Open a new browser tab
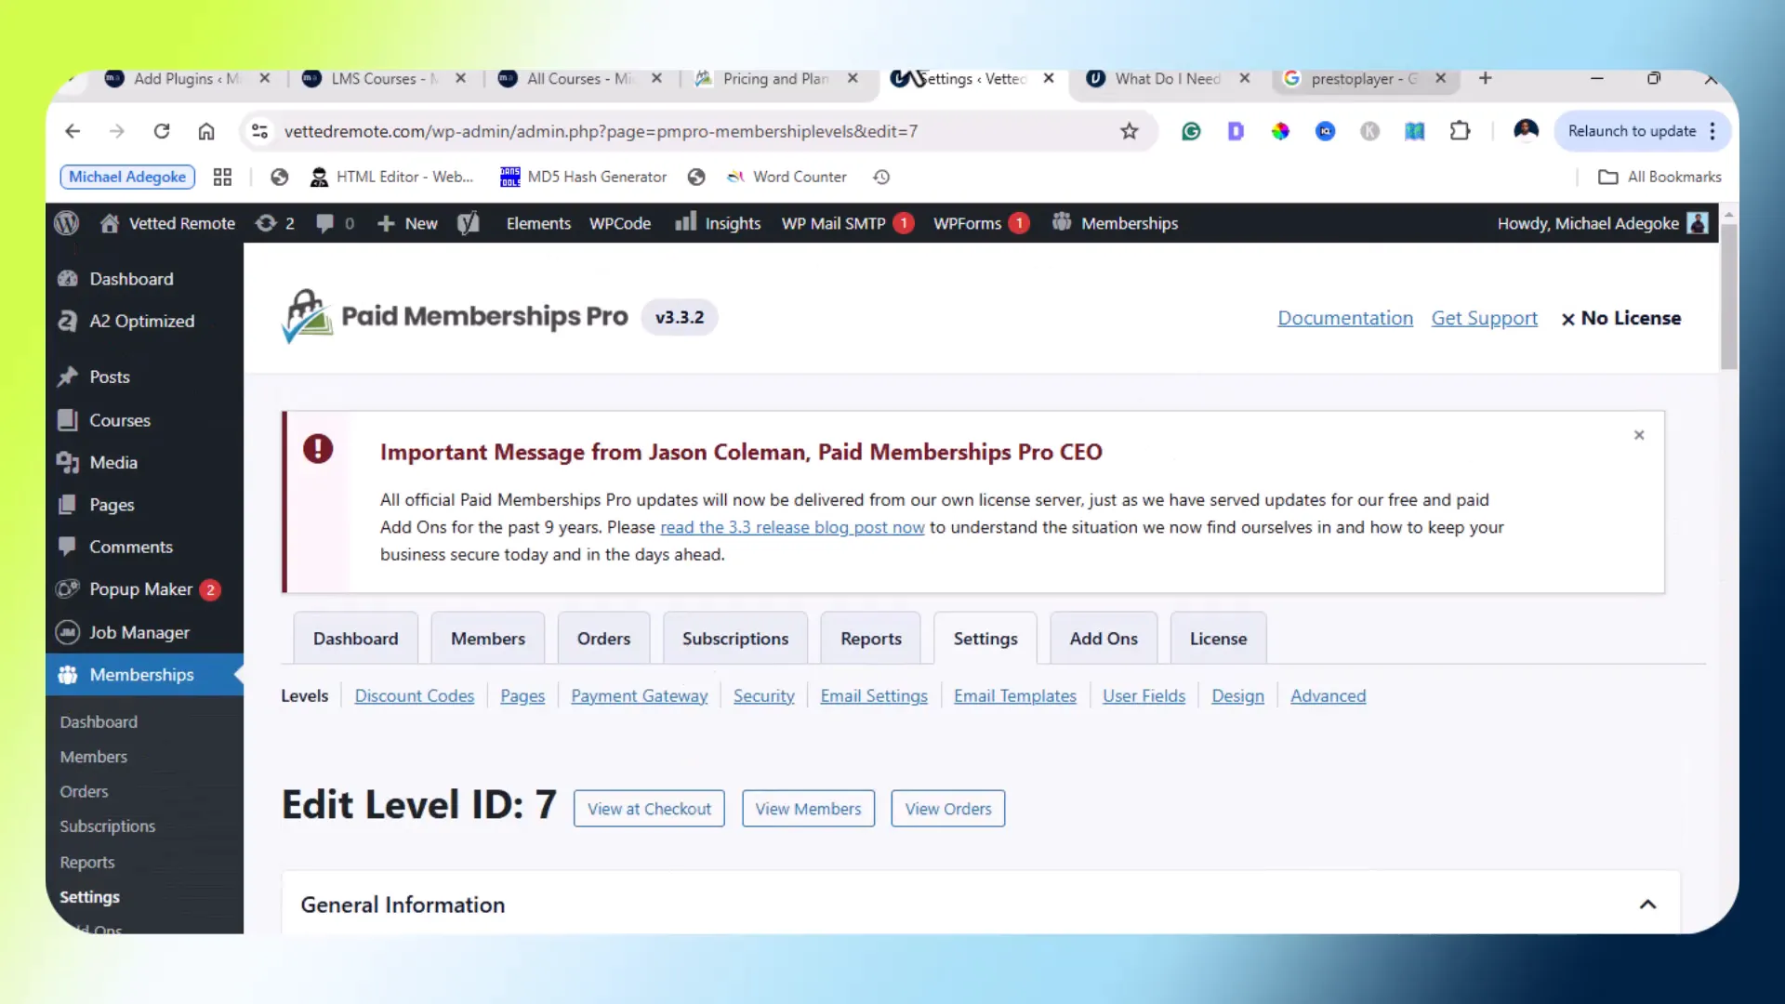Viewport: 1785px width, 1004px height. [1485, 79]
